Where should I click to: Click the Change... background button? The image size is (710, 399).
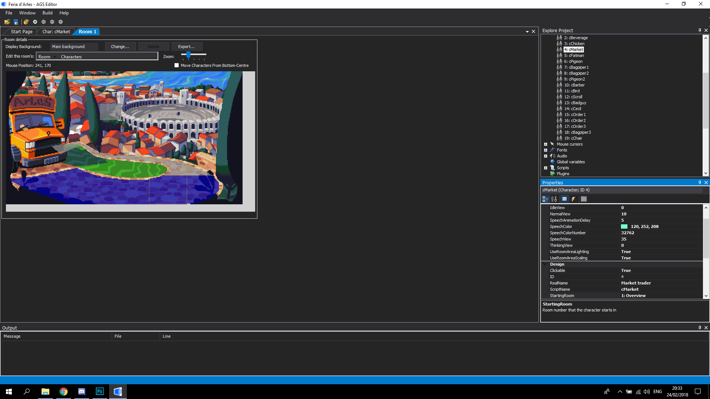[x=120, y=47]
